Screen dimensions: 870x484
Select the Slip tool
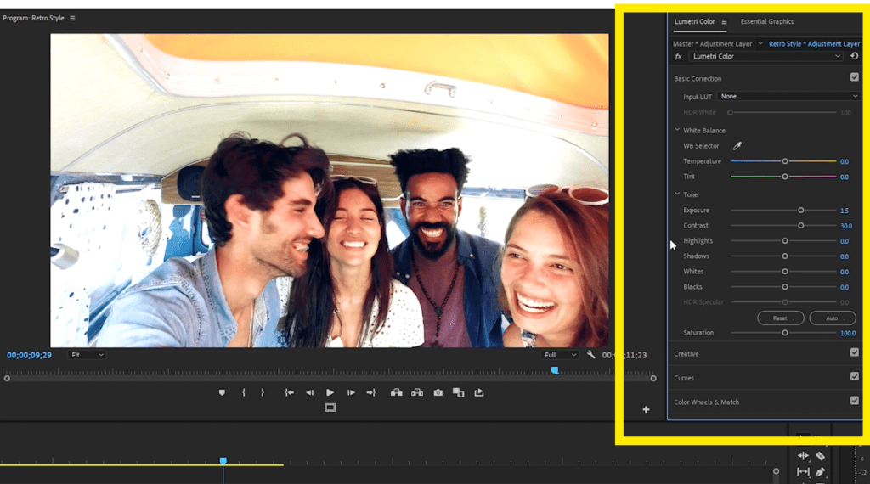[803, 472]
